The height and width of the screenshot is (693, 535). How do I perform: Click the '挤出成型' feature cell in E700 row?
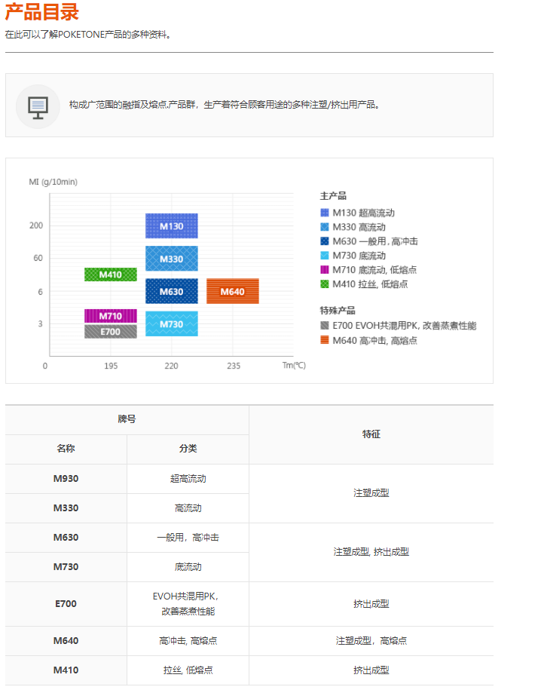coord(371,604)
